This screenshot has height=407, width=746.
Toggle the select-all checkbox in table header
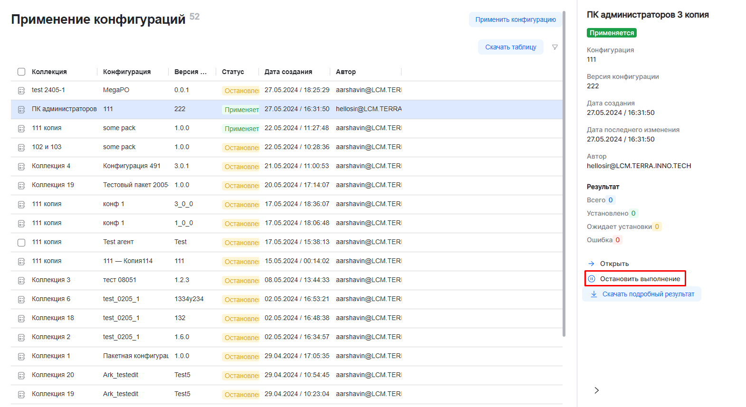[21, 72]
